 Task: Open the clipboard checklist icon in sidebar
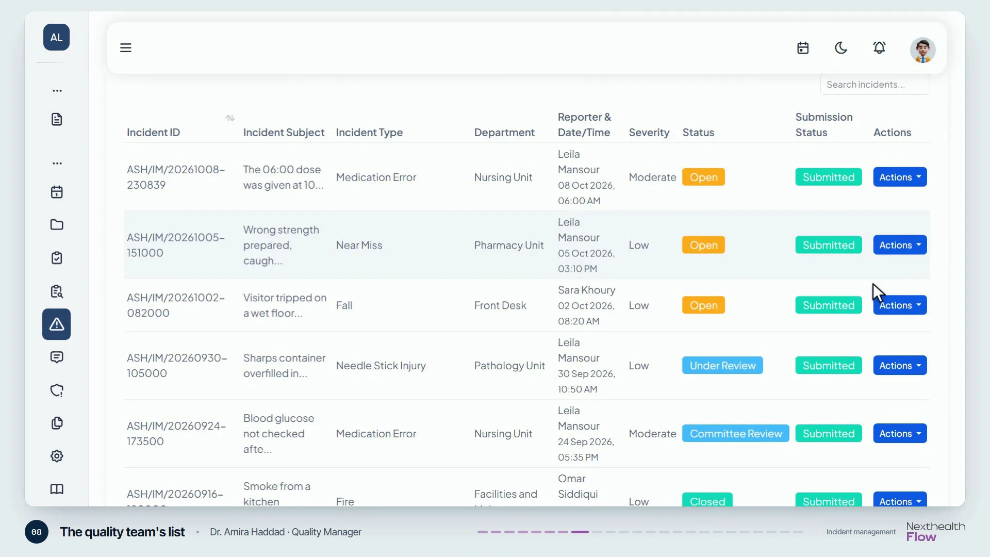pos(57,258)
